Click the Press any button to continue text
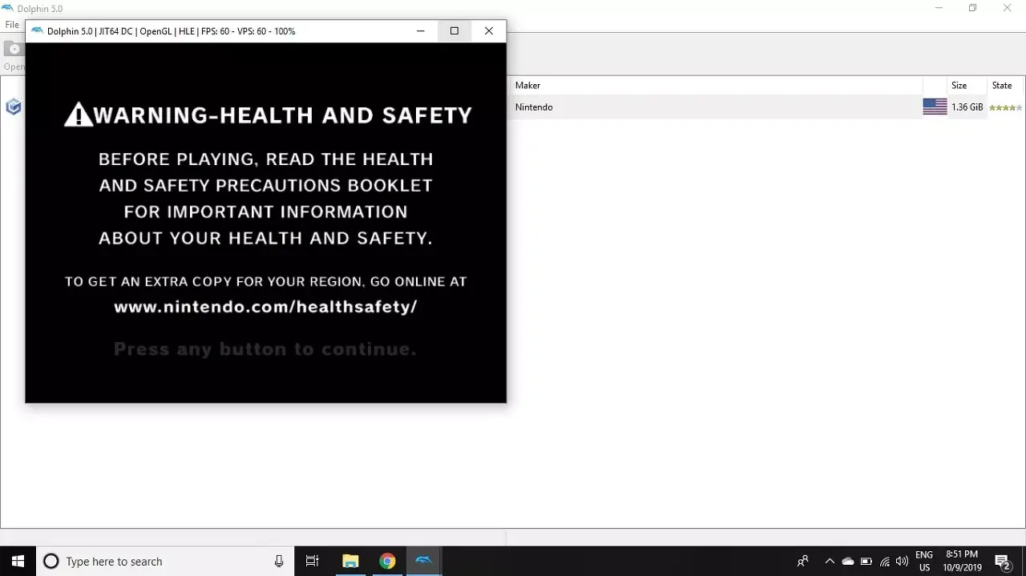Screen dimensions: 1026x576 [x=265, y=349]
